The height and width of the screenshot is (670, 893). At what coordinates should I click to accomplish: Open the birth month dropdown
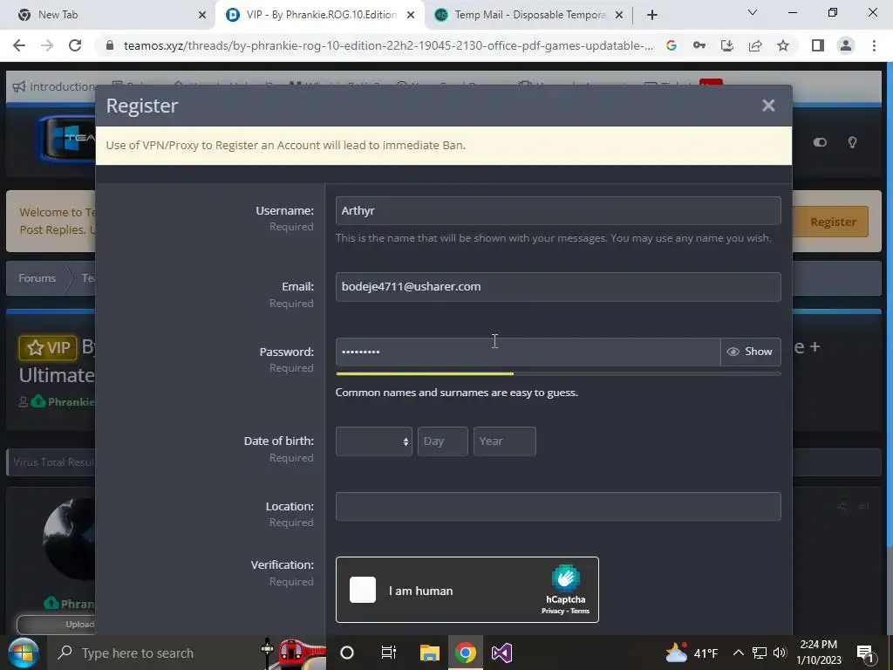click(373, 441)
